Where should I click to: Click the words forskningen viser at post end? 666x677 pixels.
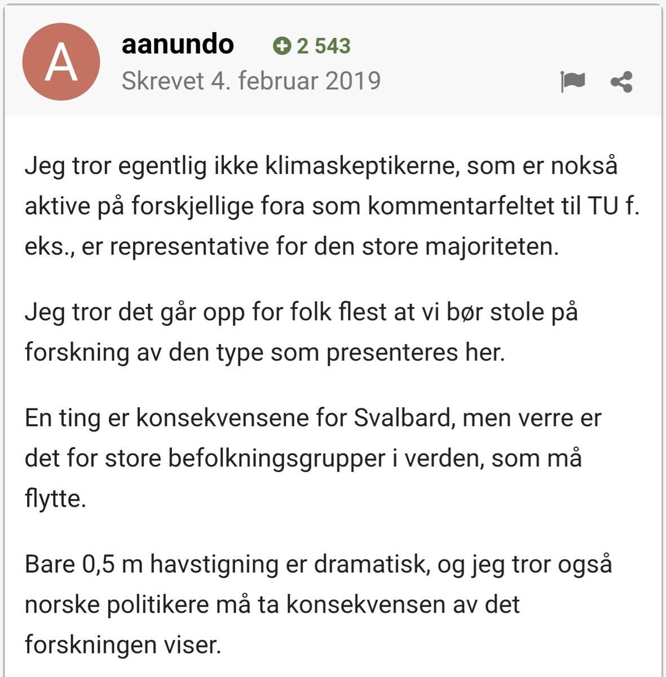[x=122, y=645]
